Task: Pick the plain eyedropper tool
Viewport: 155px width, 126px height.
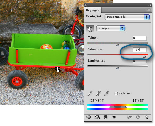Action: (90, 93)
